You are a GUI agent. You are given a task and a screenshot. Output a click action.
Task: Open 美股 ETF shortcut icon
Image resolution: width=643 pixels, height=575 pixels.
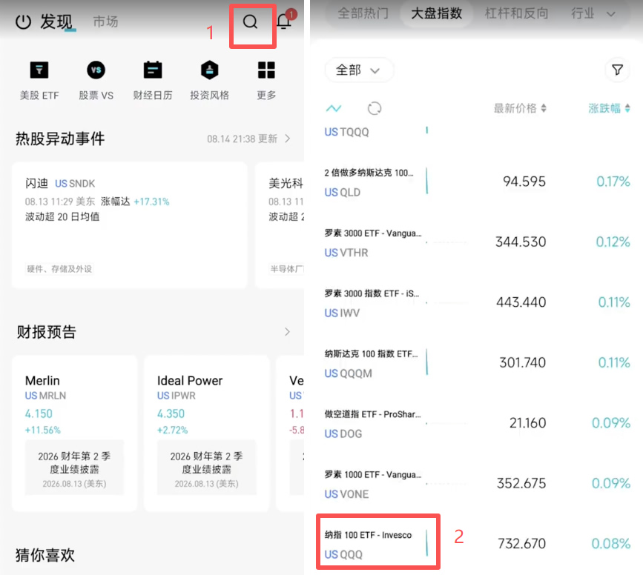39,70
